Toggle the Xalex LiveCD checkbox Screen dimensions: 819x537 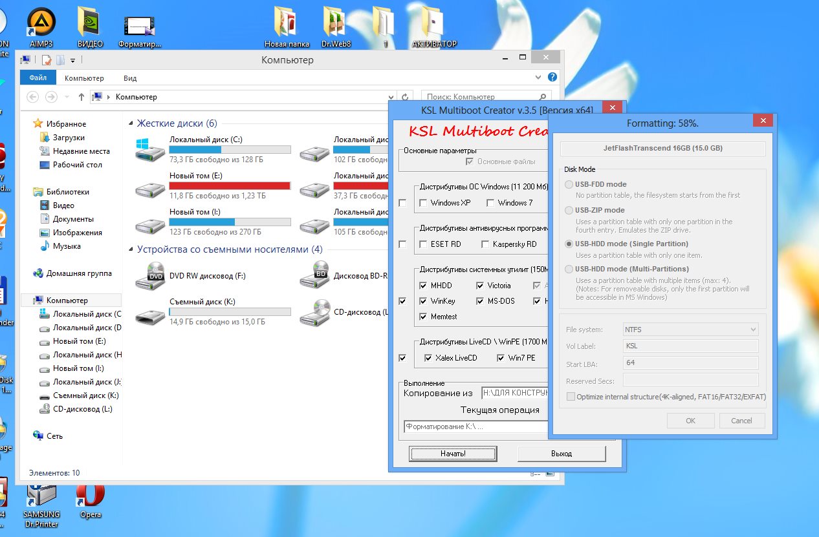coord(428,358)
